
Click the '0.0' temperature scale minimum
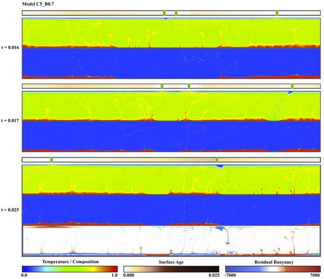tap(24, 275)
